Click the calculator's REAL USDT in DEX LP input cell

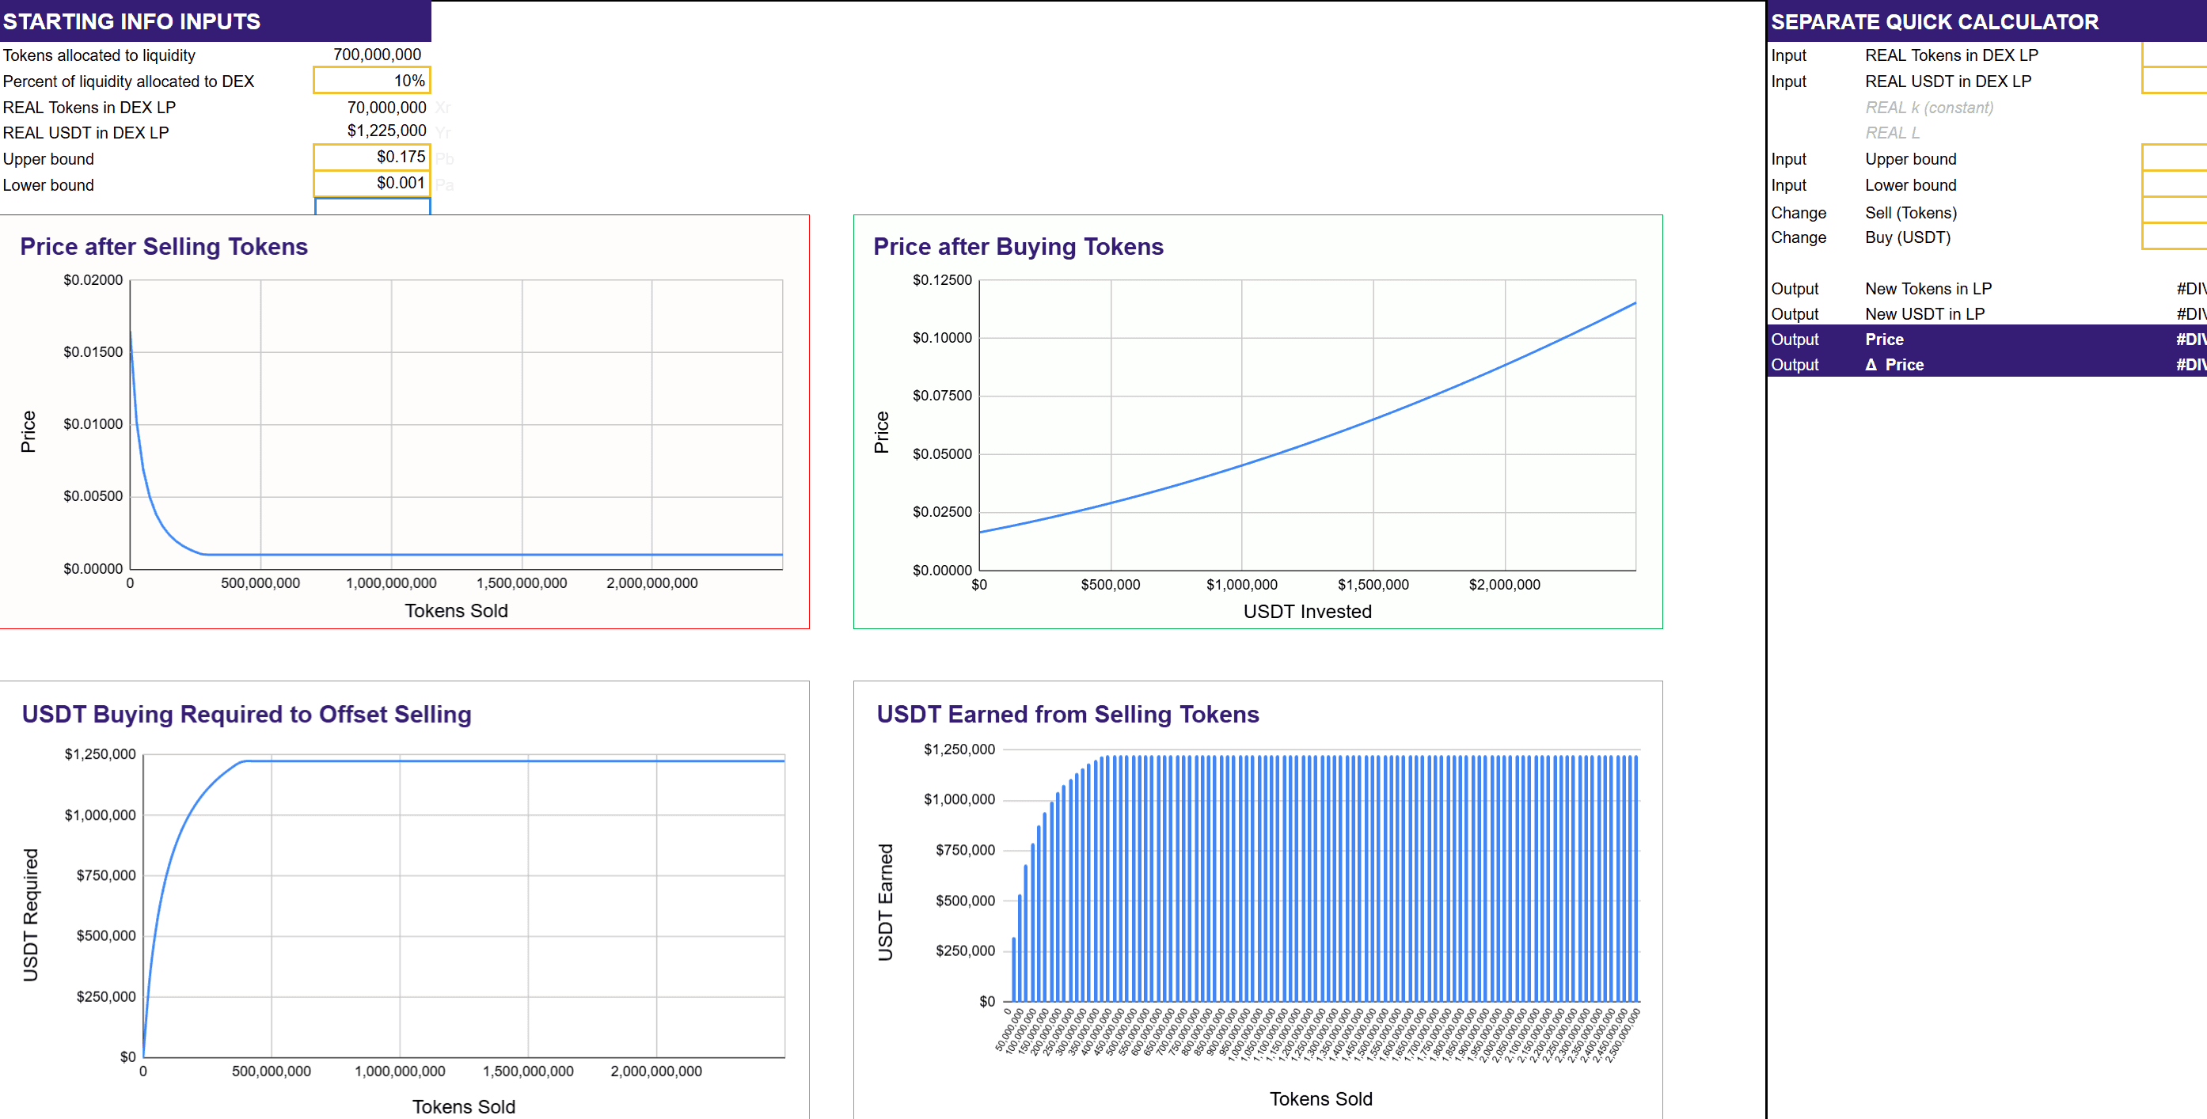click(x=2175, y=82)
